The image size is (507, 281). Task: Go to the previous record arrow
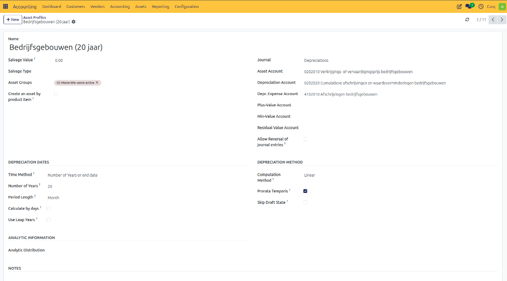[493, 20]
